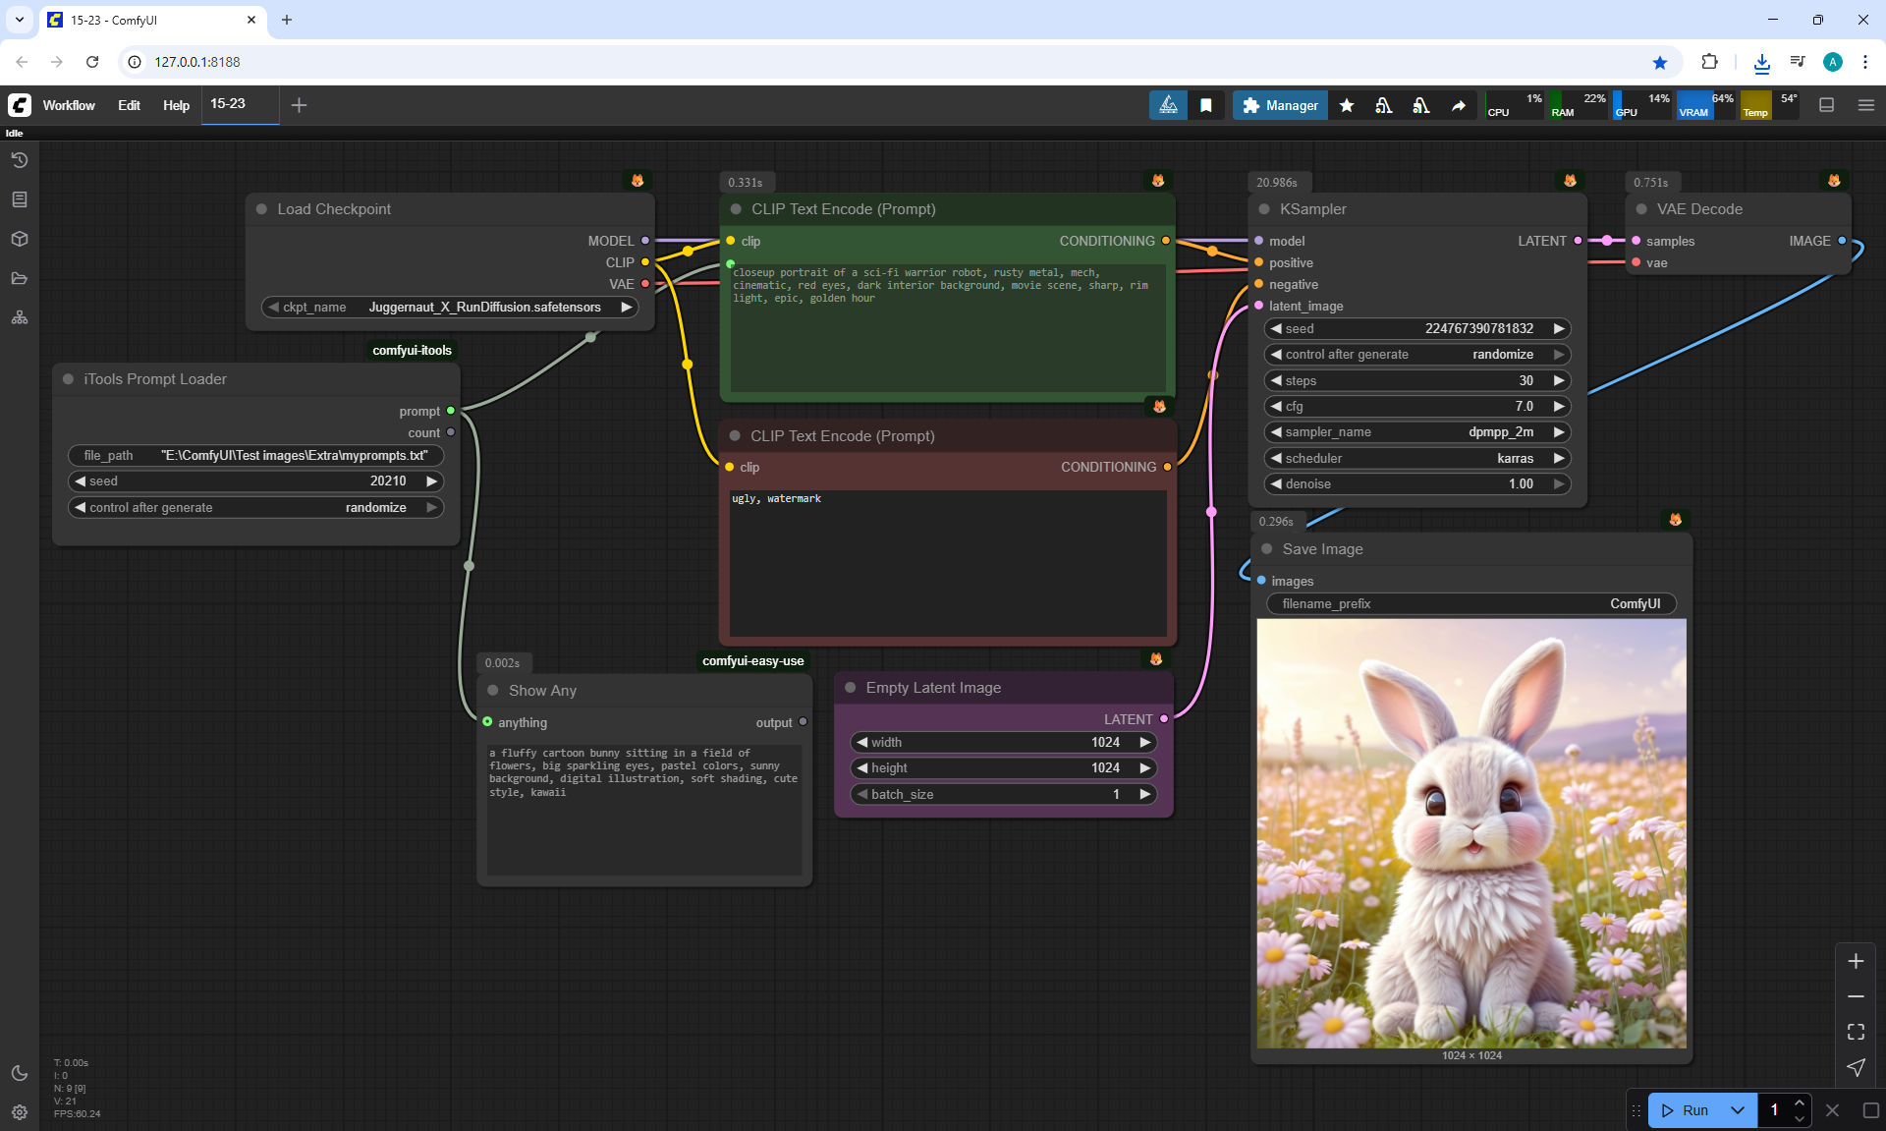Screen dimensions: 1886x1131
Task: Toggle collapse dot on KSampler node
Action: [x=1264, y=209]
